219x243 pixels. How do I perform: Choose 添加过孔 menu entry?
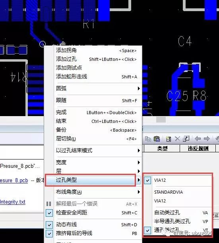pos(98,59)
